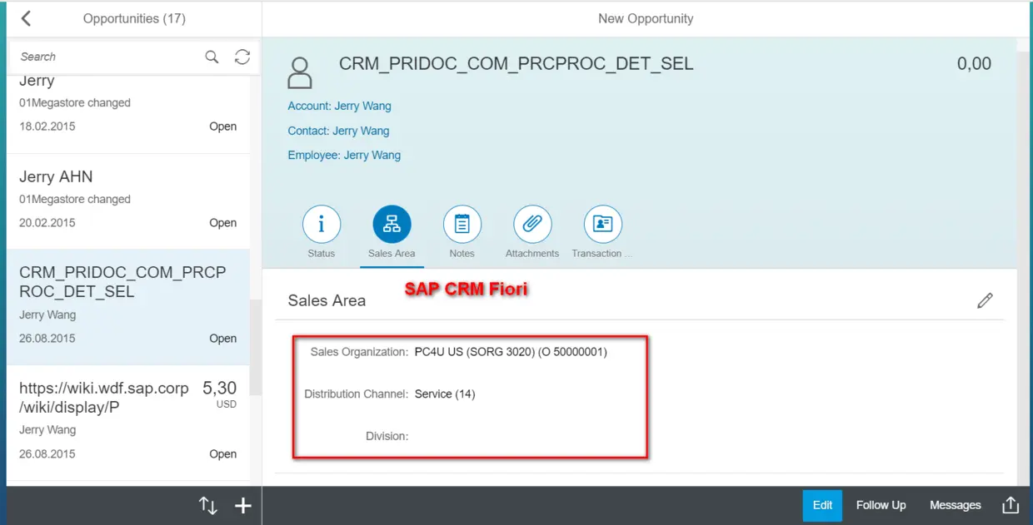Refresh the opportunities list
The width and height of the screenshot is (1033, 525).
click(x=242, y=57)
